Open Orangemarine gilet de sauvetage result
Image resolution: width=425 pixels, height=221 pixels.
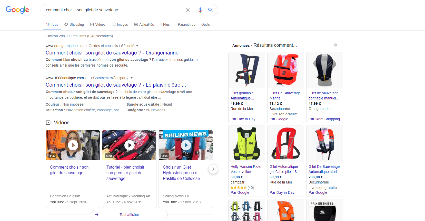(x=112, y=53)
